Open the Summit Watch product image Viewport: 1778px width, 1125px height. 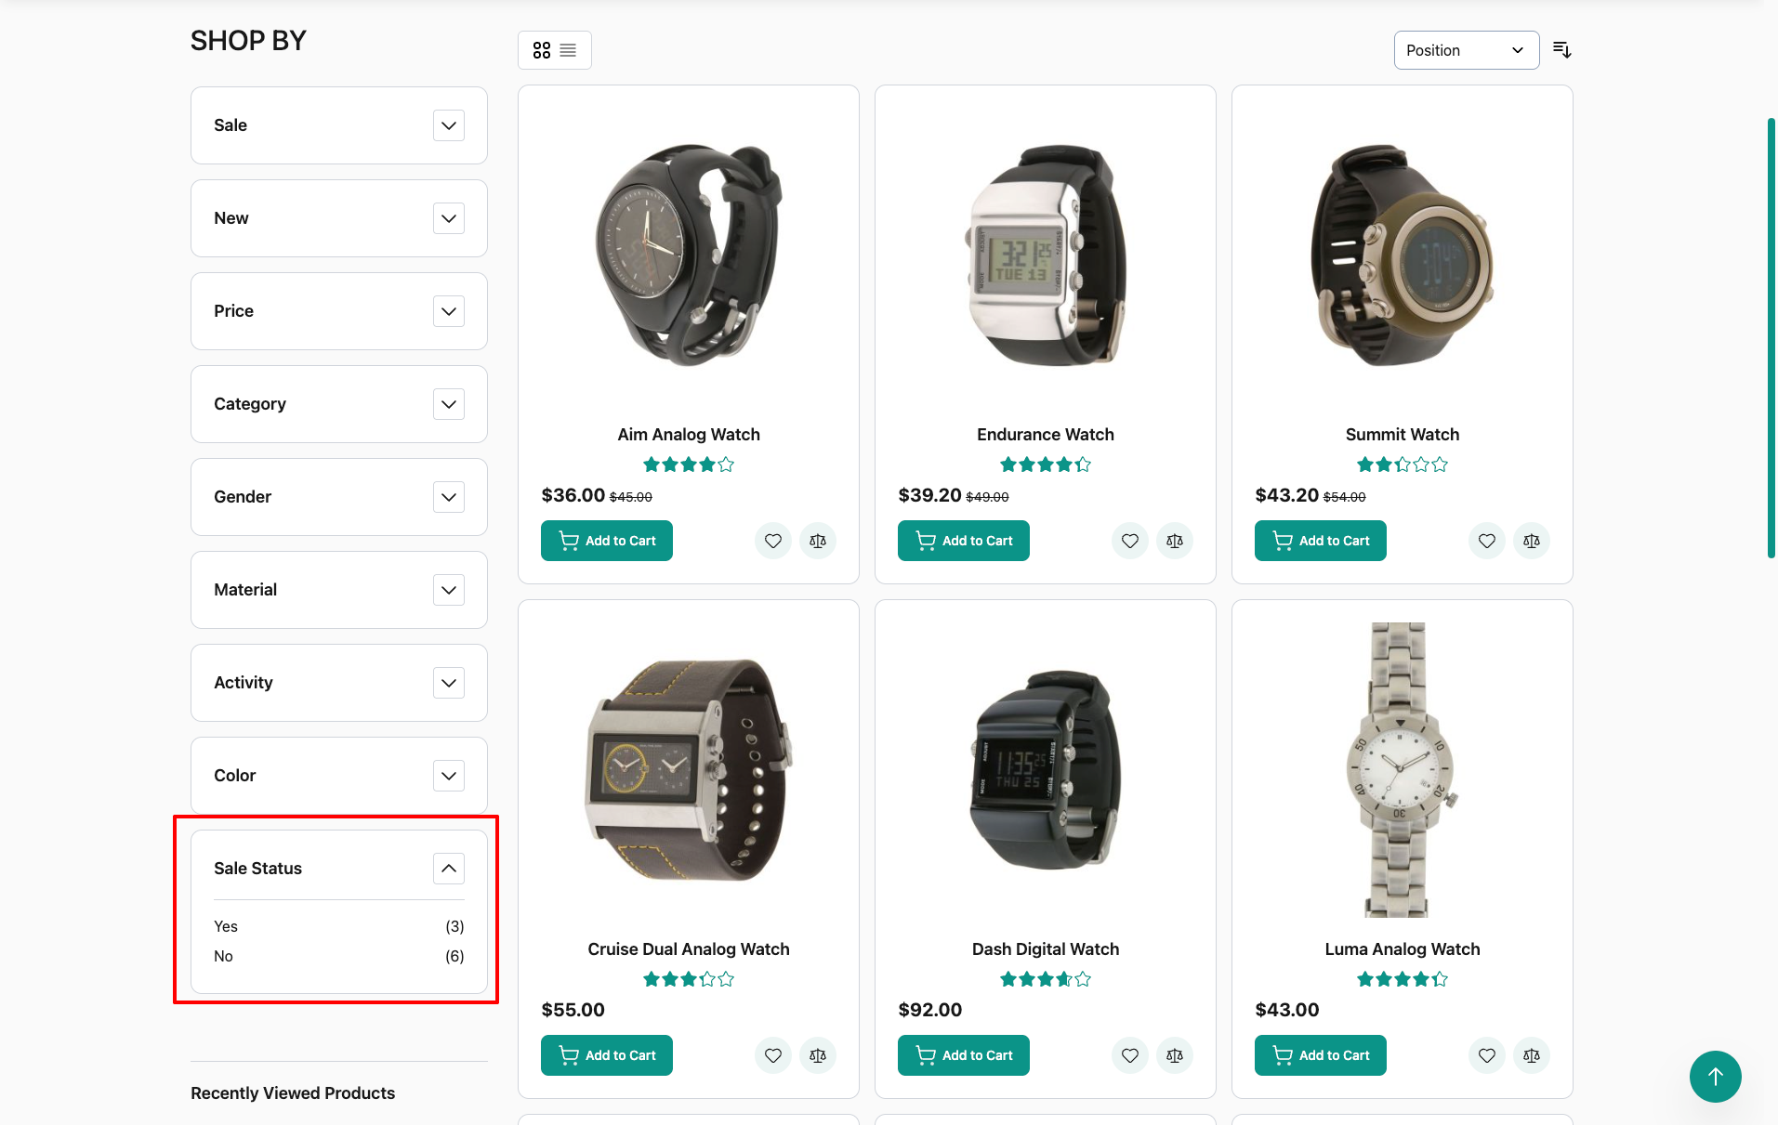coord(1402,255)
